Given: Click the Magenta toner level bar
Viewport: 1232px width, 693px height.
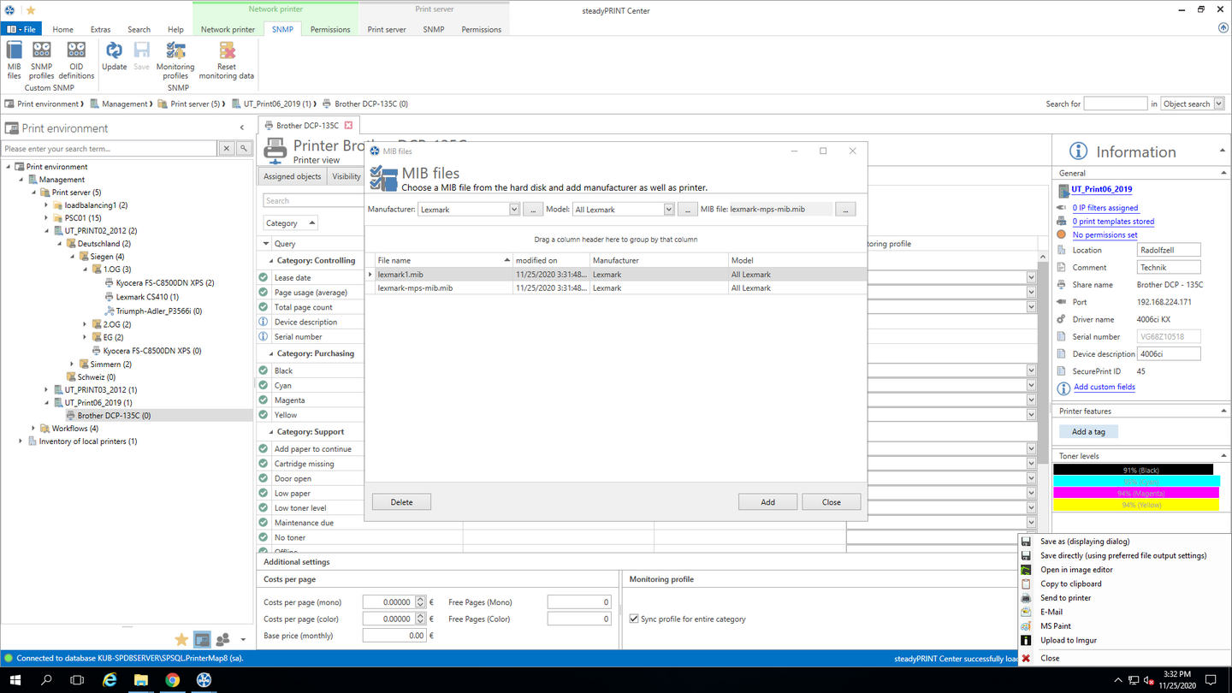Looking at the screenshot, I should (1135, 493).
